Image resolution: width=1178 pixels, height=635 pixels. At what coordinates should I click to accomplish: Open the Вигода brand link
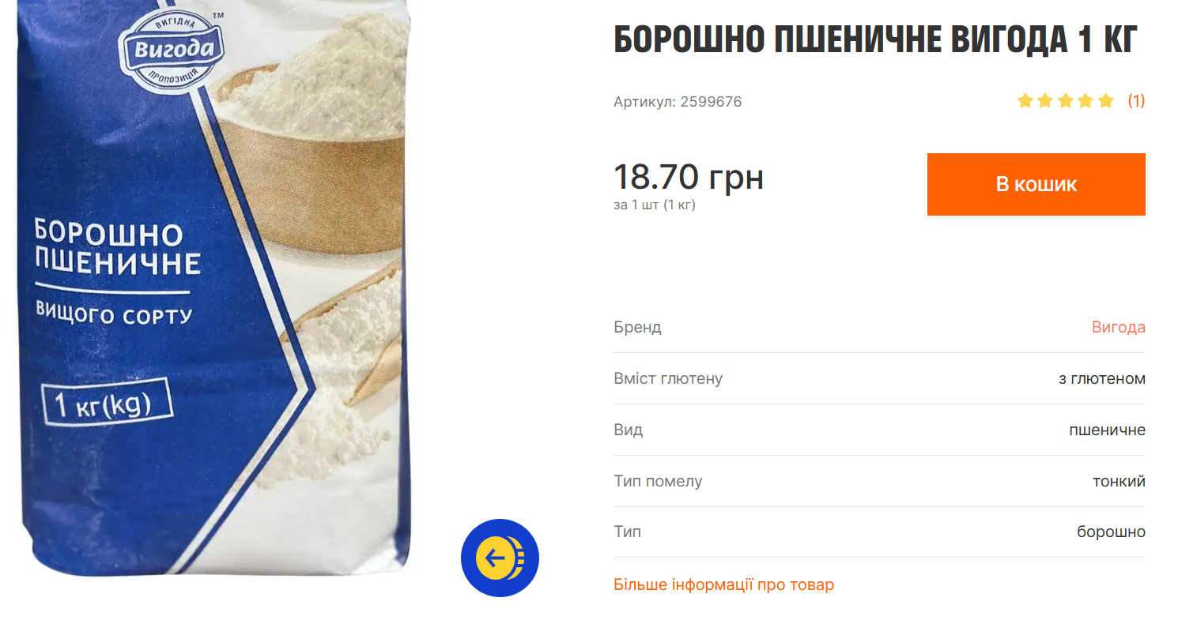[1119, 327]
